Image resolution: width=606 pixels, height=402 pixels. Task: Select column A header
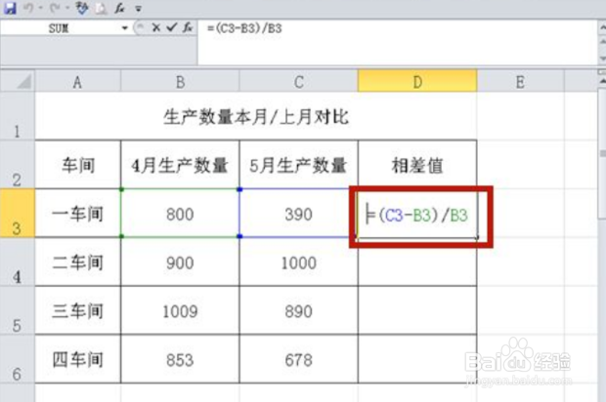[x=77, y=81]
